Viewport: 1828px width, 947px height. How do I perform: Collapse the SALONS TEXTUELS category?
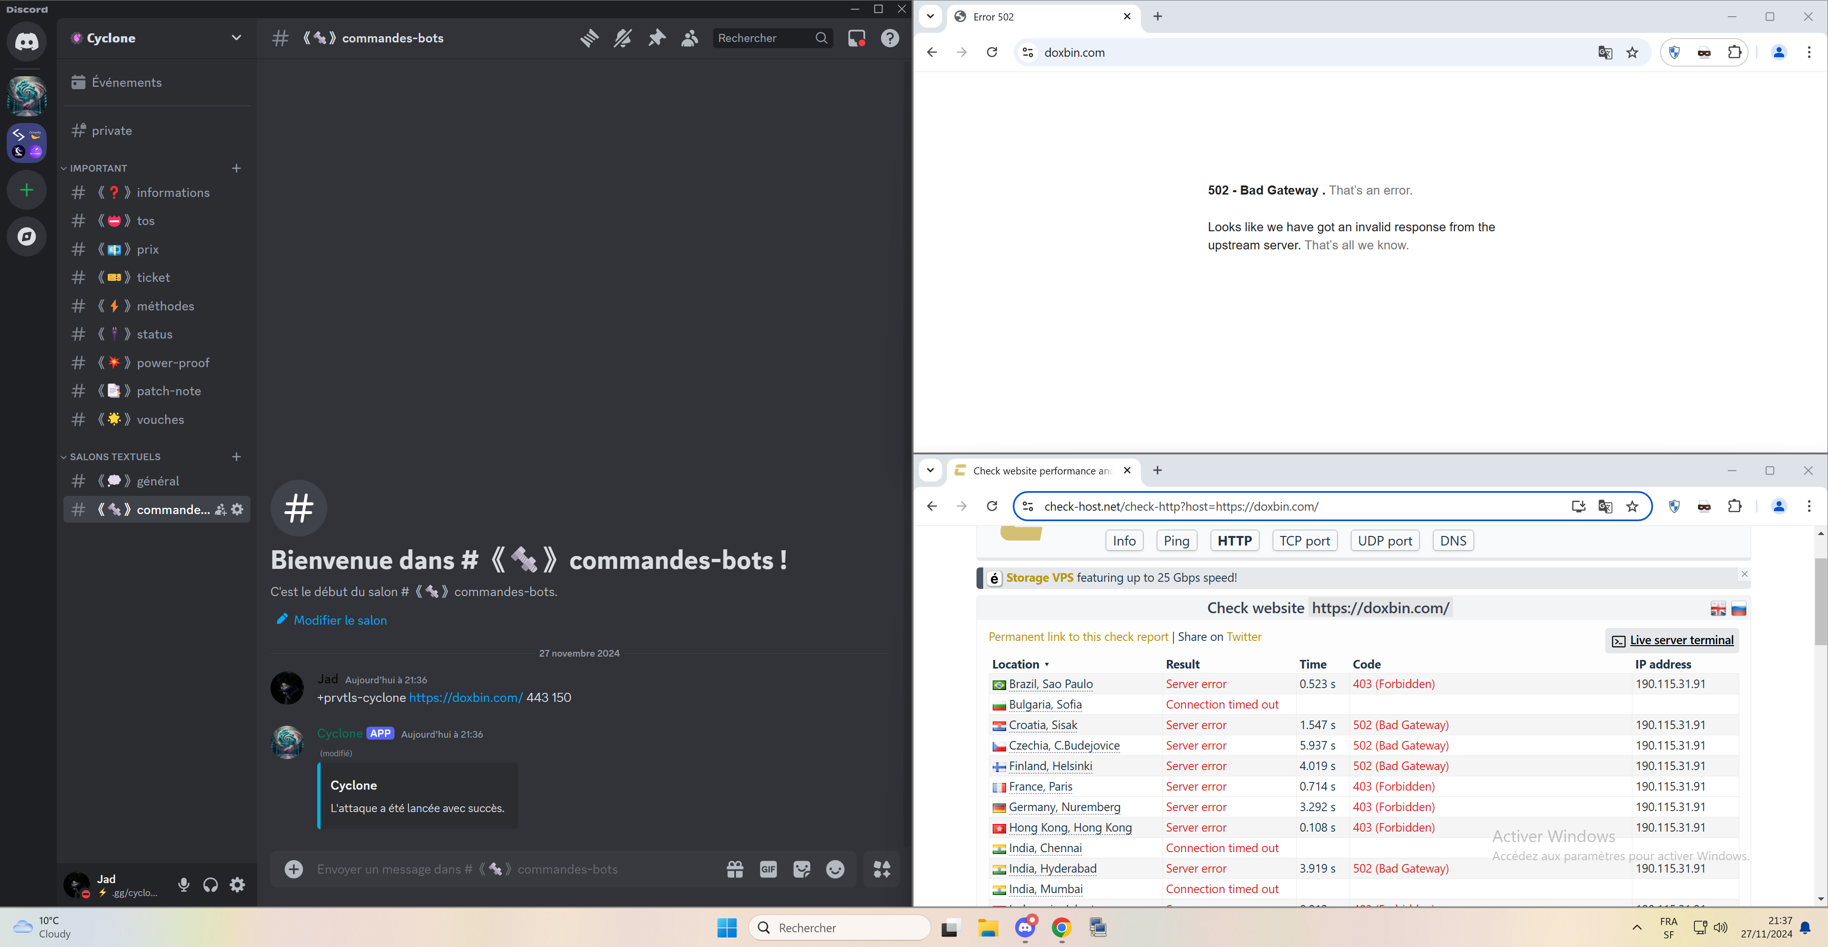(x=114, y=457)
